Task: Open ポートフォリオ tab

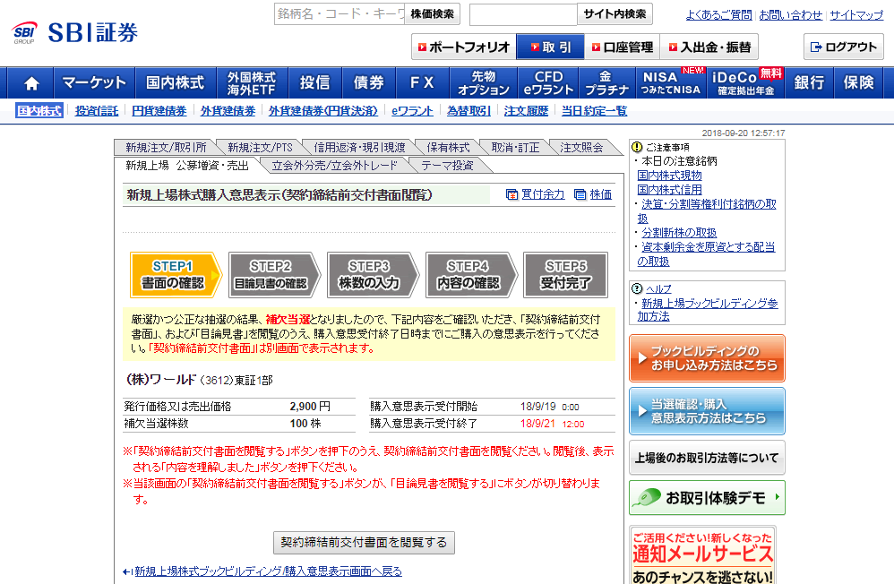Action: tap(463, 47)
